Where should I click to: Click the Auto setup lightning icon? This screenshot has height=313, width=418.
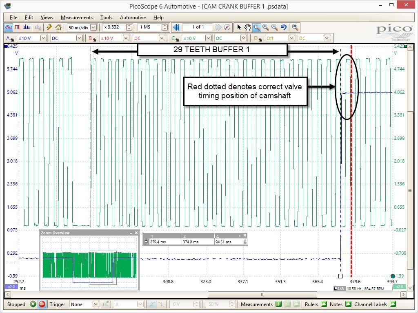(x=49, y=27)
